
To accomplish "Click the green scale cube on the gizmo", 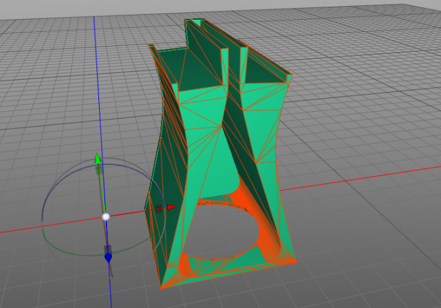I will coord(99,171).
